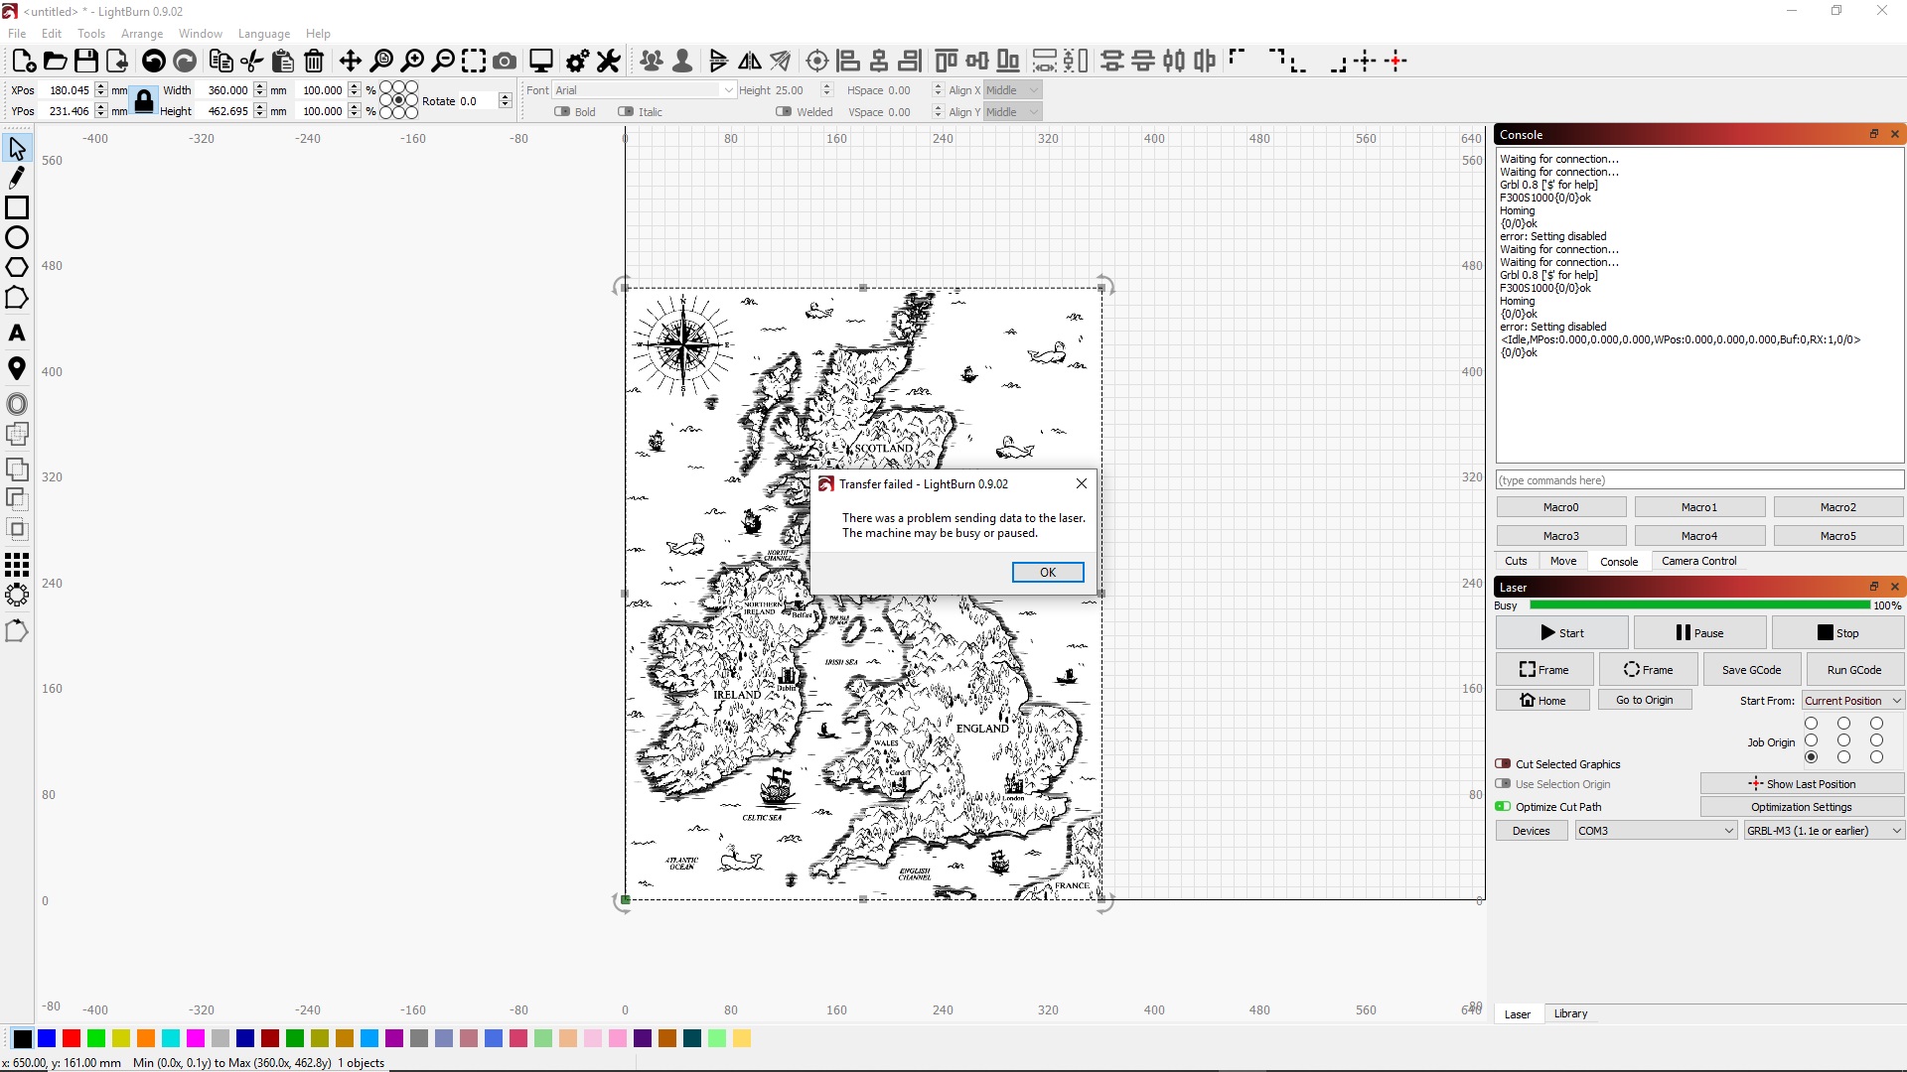
Task: Select the Rectangle drawing tool
Action: (17, 207)
